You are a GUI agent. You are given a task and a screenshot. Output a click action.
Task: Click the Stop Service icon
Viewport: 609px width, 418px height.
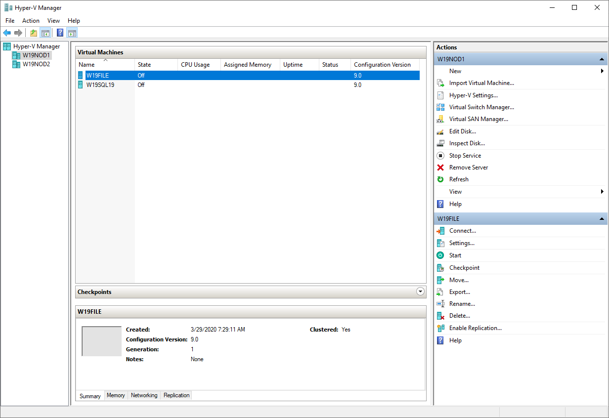[440, 156]
